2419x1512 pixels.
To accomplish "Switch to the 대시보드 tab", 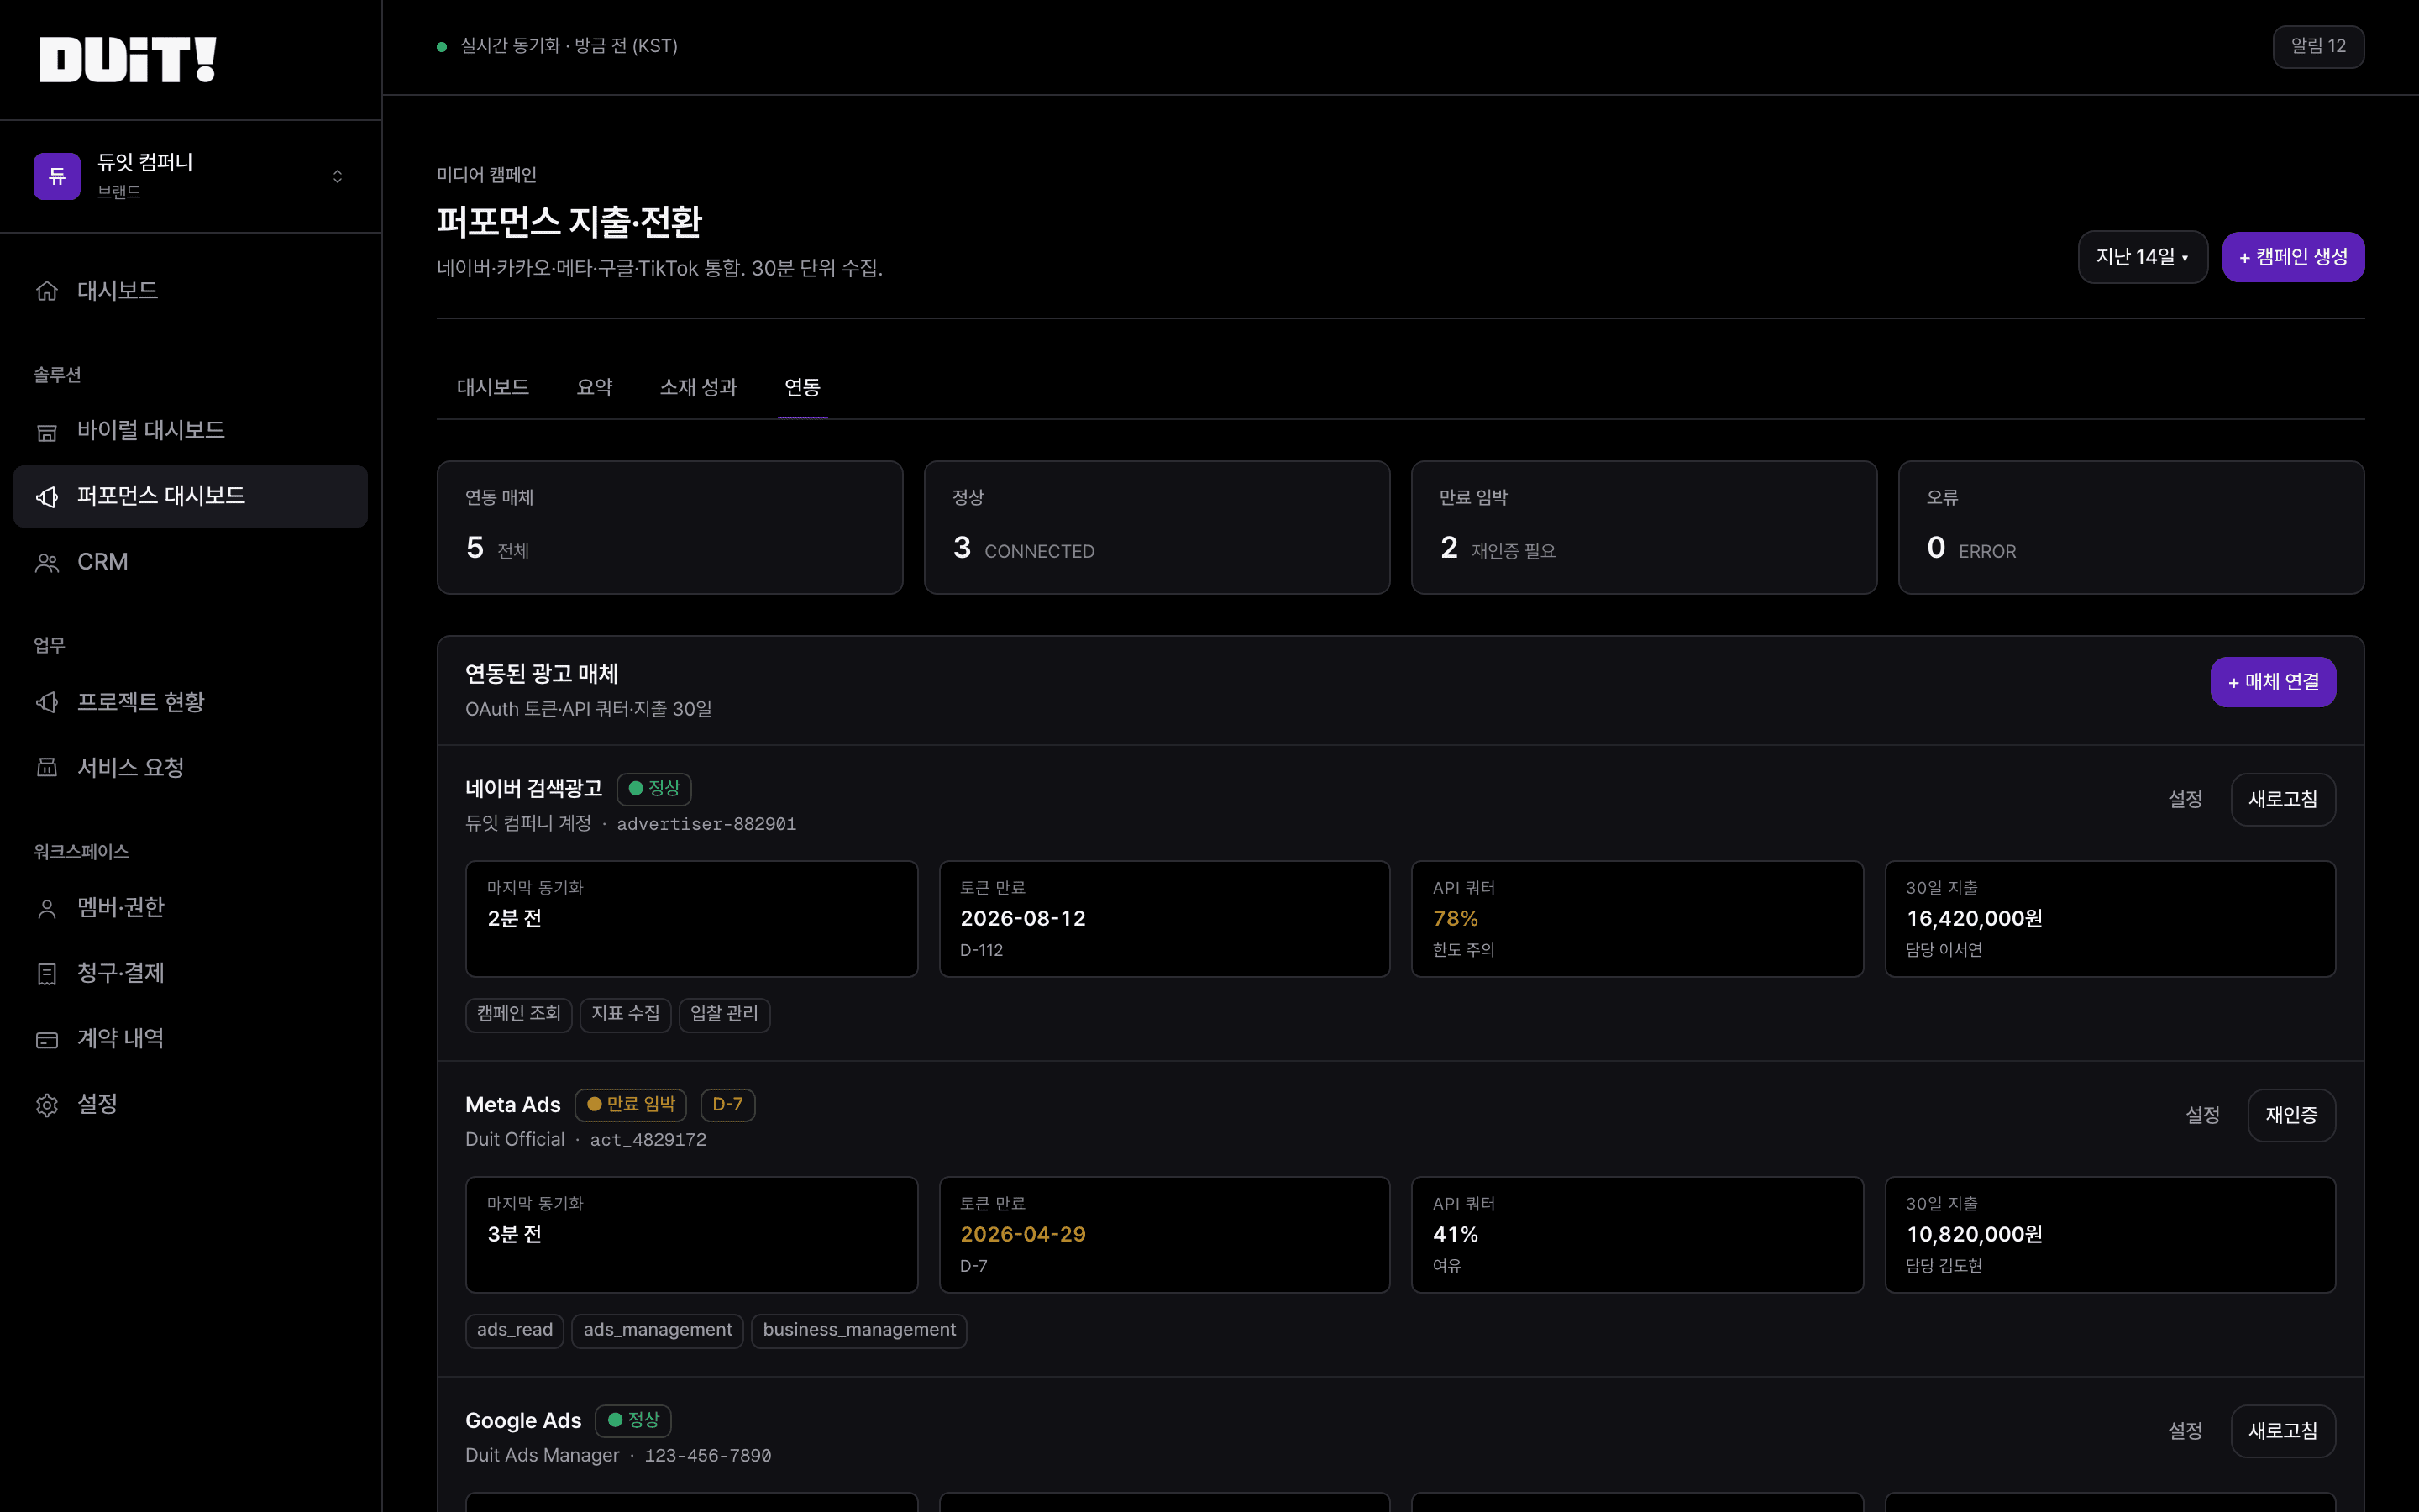I will click(x=493, y=387).
